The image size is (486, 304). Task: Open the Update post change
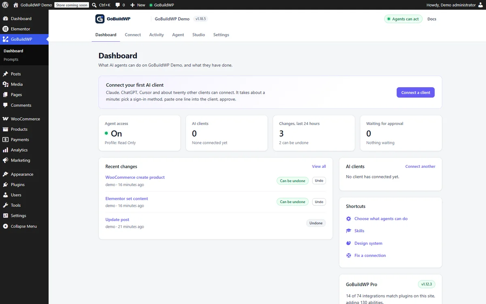117,220
